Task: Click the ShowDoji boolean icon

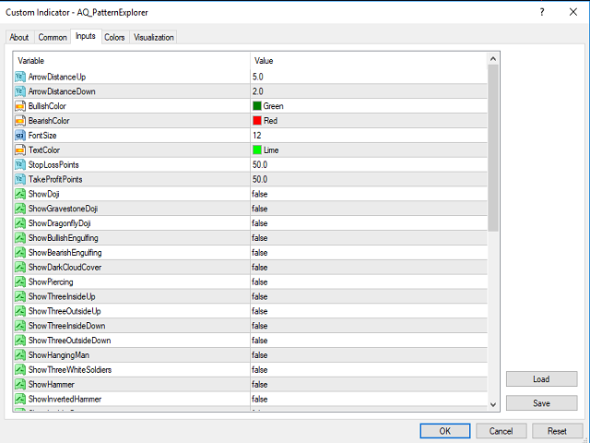Action: [20, 194]
